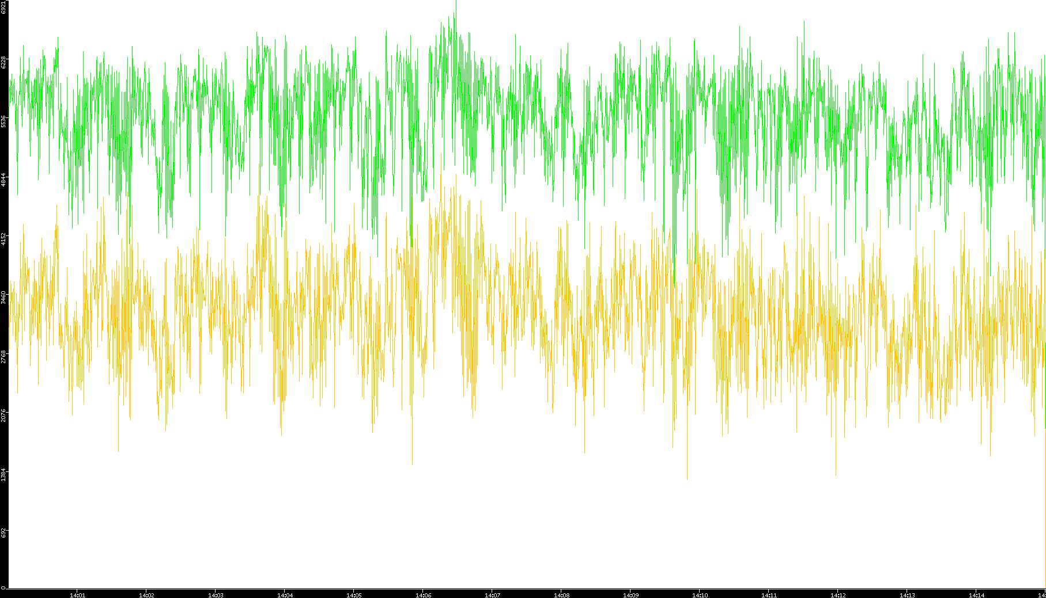The width and height of the screenshot is (1046, 598).
Task: Click the 2768 y-axis label
Action: click(3, 356)
